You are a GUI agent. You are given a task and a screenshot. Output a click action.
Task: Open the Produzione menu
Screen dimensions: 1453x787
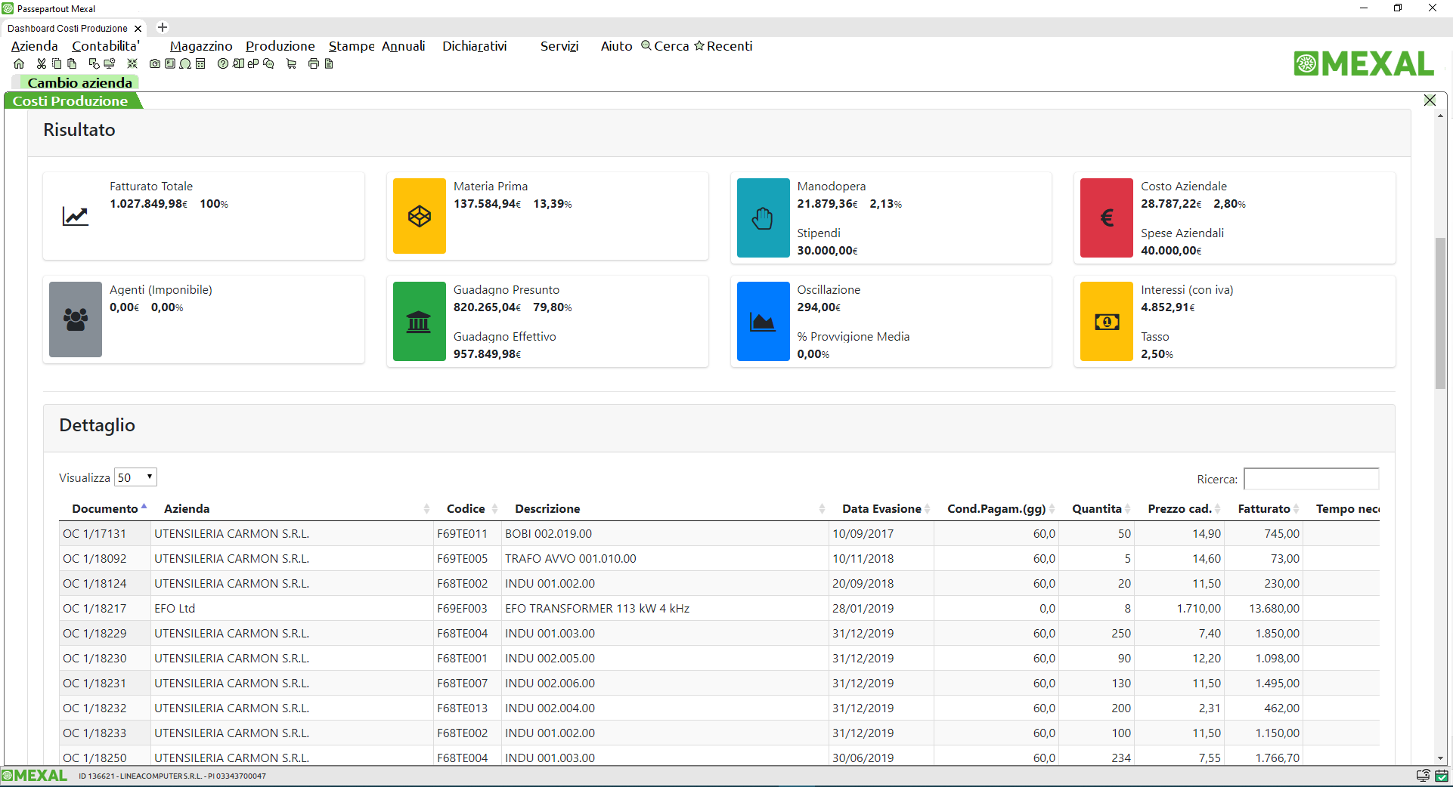(280, 46)
